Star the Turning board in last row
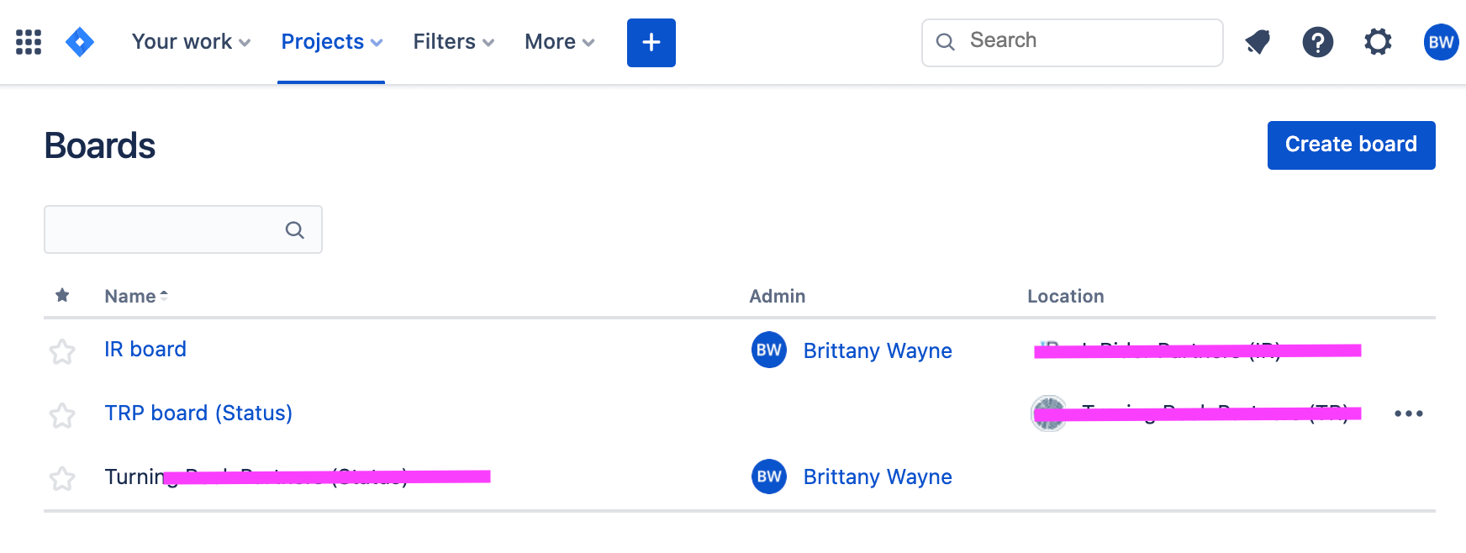1466x553 pixels. [62, 478]
